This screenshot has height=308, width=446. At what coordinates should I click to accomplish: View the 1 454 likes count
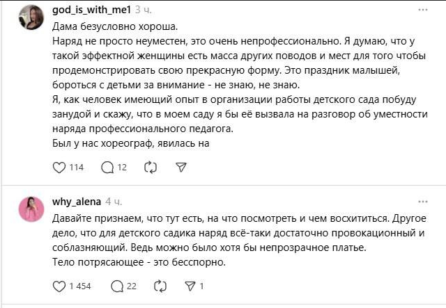[x=79, y=286]
